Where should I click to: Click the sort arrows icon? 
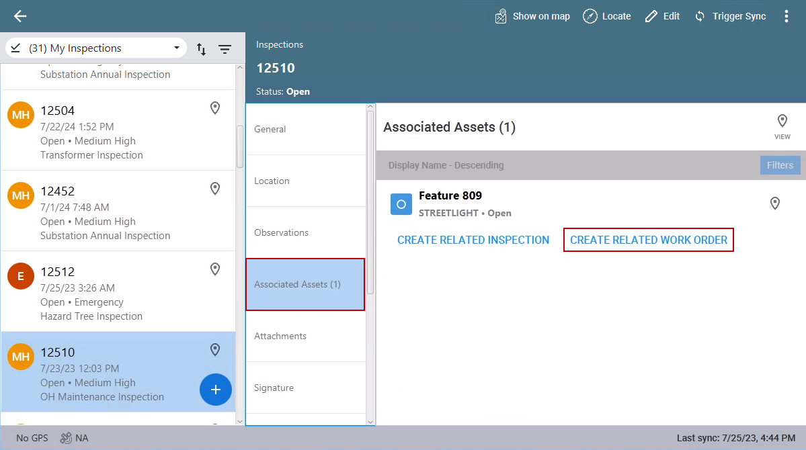click(201, 49)
